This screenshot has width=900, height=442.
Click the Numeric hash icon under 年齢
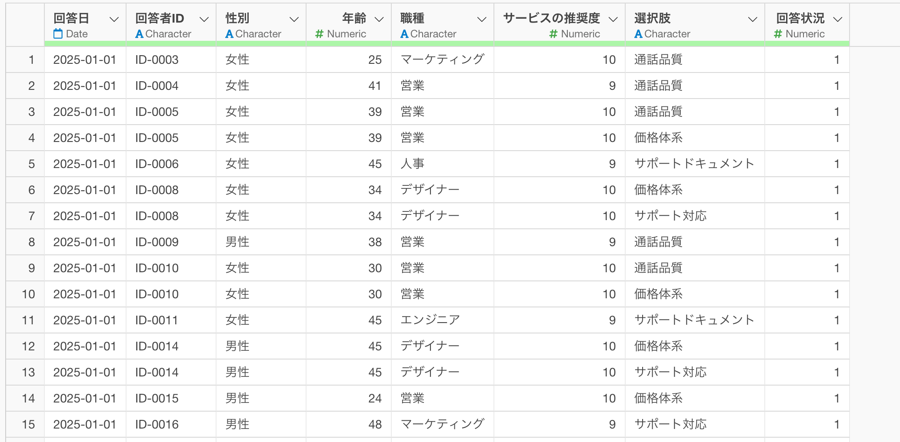(320, 34)
